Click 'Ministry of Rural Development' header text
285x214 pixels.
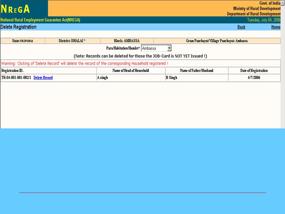pyautogui.click(x=257, y=9)
